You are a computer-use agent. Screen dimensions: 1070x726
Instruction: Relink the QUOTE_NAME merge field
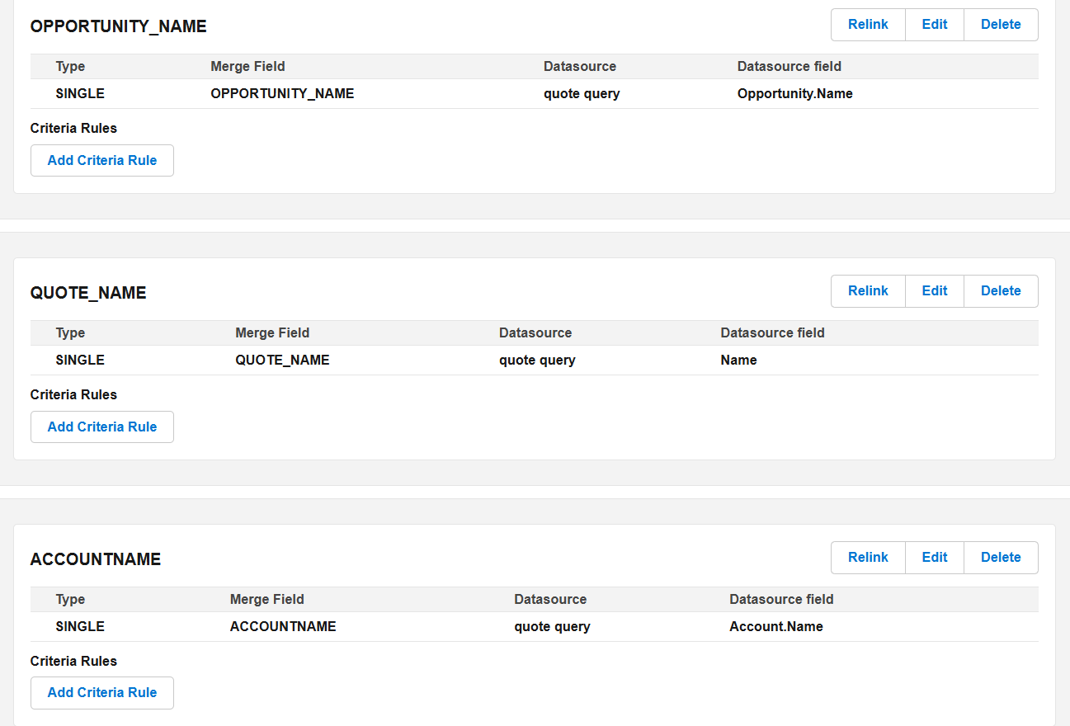(868, 291)
